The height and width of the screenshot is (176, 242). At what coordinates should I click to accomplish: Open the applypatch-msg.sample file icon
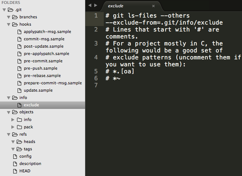click(x=19, y=32)
